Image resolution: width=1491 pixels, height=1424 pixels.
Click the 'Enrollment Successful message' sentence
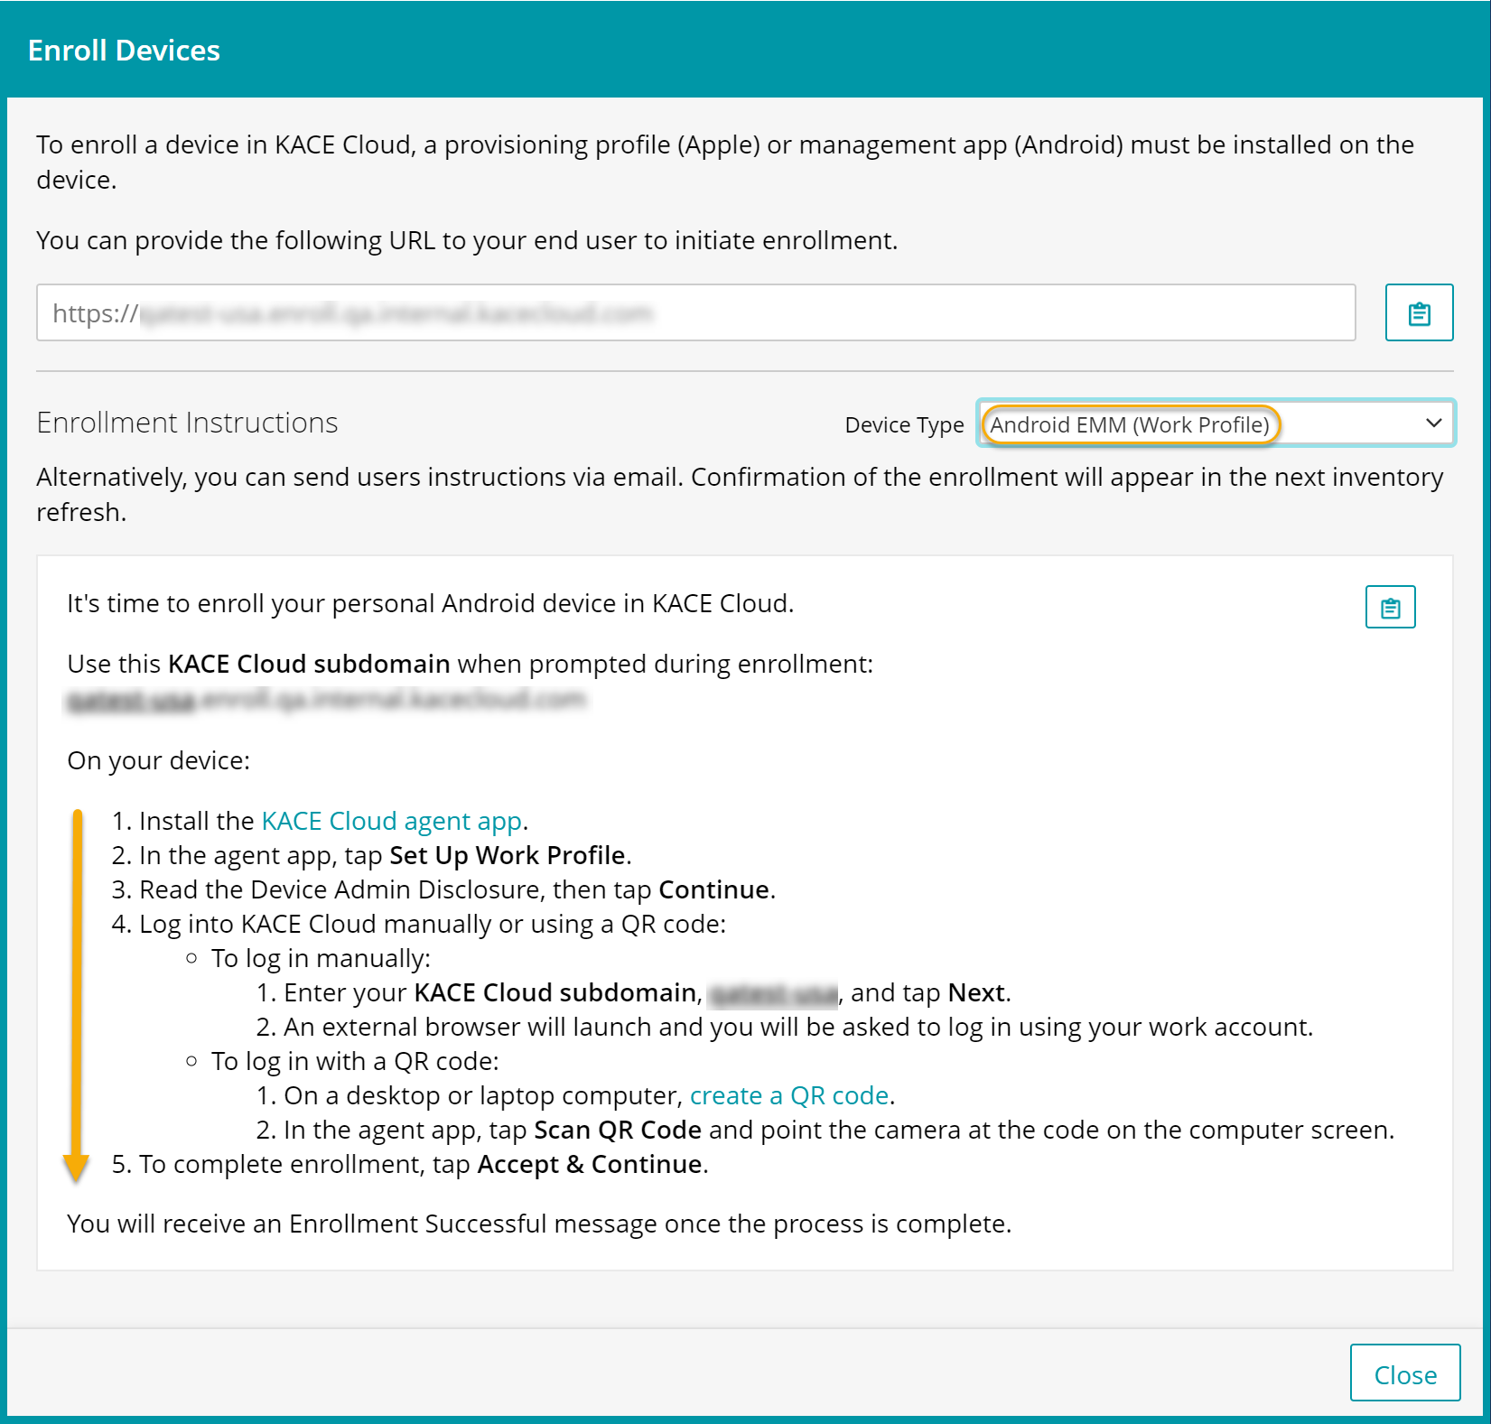[538, 1224]
